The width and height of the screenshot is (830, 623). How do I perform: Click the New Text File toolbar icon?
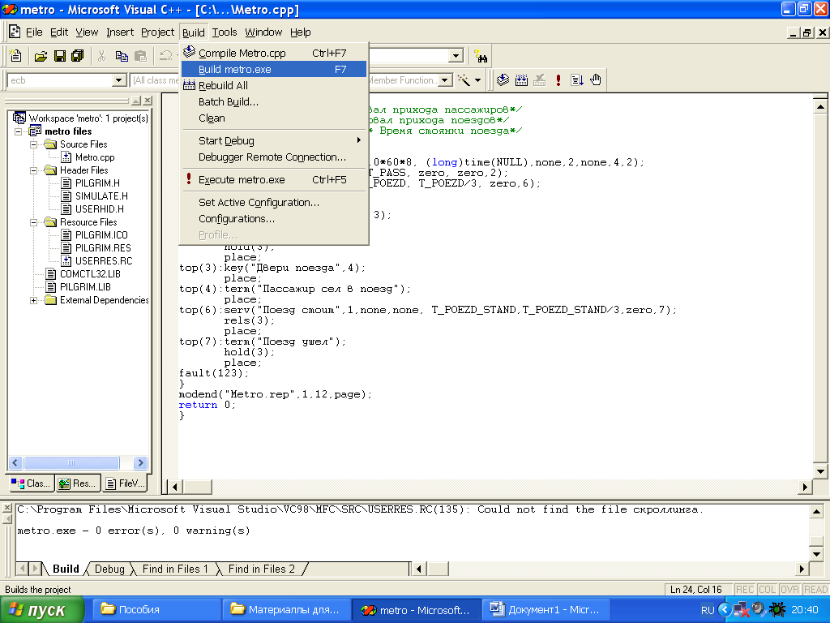15,56
